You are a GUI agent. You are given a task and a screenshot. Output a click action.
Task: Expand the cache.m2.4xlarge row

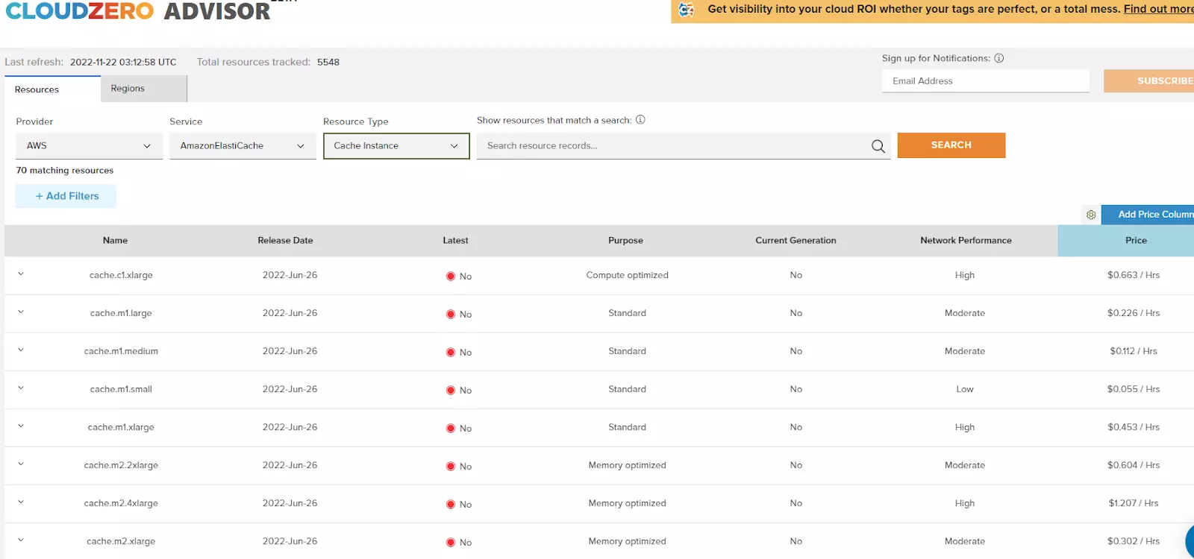pos(21,502)
